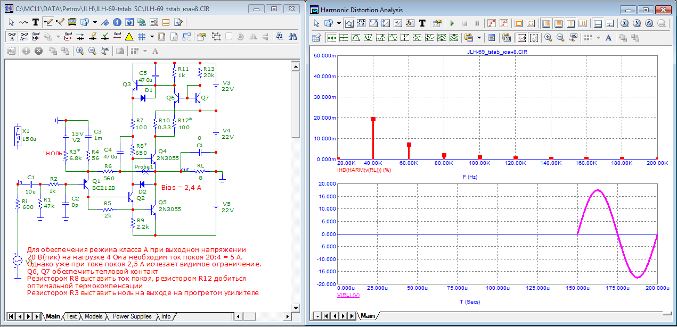
Task: Click zoom in magnifier in analysis toolbar
Action: point(549,38)
